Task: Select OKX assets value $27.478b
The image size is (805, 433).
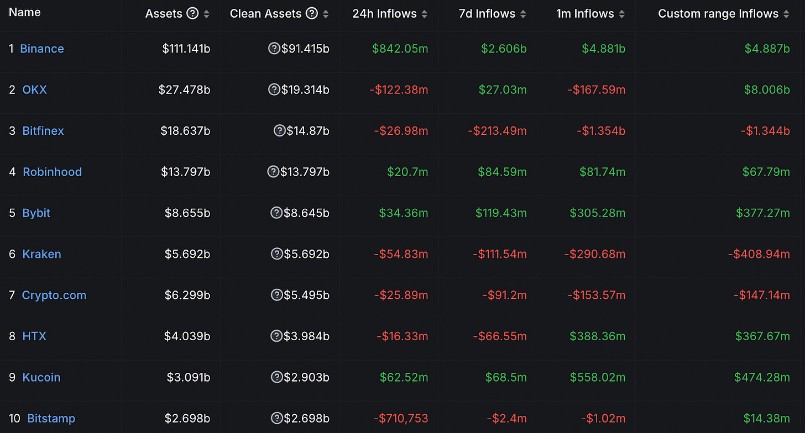Action: tap(184, 89)
